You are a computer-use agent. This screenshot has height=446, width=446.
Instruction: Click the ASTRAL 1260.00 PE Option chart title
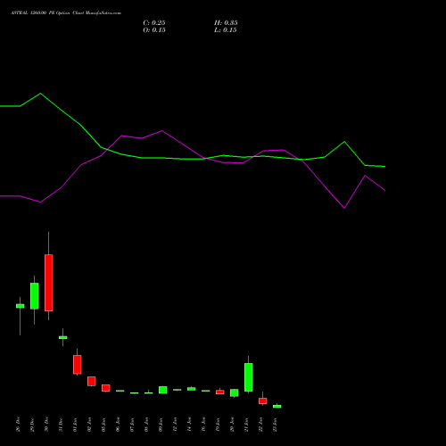[x=66, y=13]
